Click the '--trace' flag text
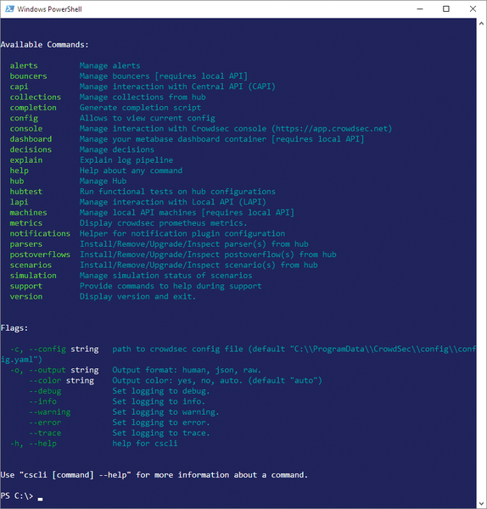This screenshot has height=509, width=487. (x=45, y=433)
